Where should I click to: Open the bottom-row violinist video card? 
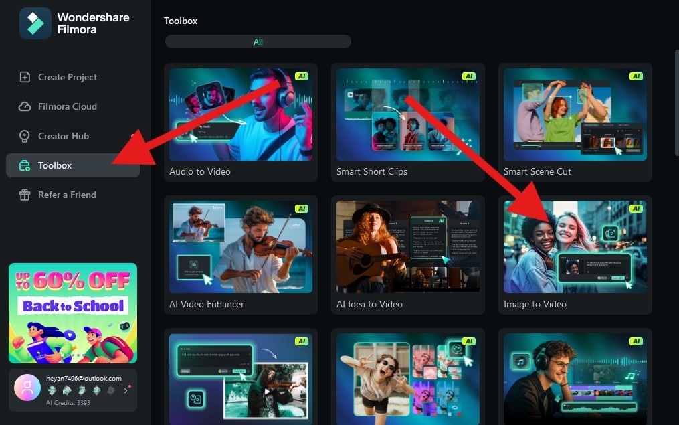pyautogui.click(x=241, y=377)
